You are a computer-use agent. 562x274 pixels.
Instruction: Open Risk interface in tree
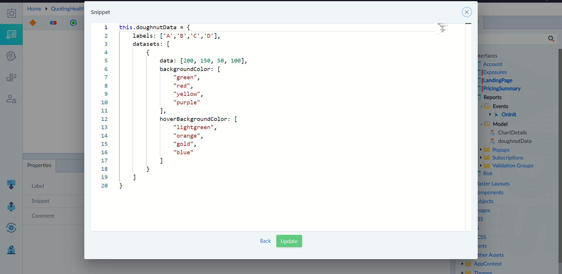(x=488, y=174)
